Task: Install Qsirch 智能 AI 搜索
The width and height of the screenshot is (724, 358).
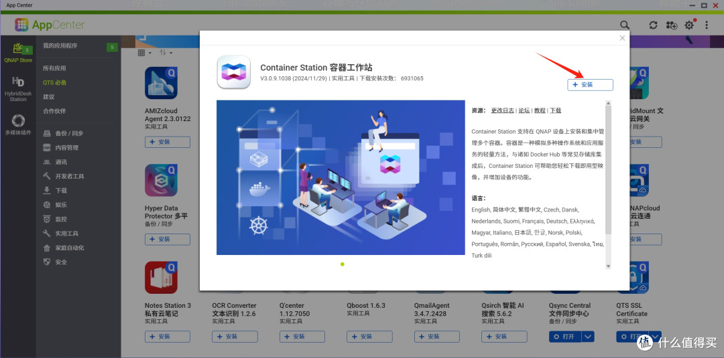Action: (x=504, y=337)
